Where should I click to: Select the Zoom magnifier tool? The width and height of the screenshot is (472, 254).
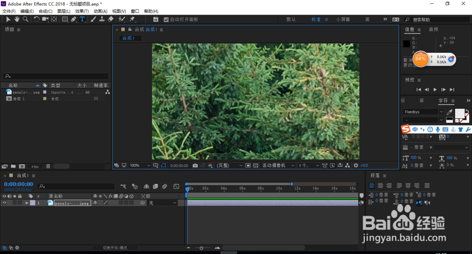point(25,19)
